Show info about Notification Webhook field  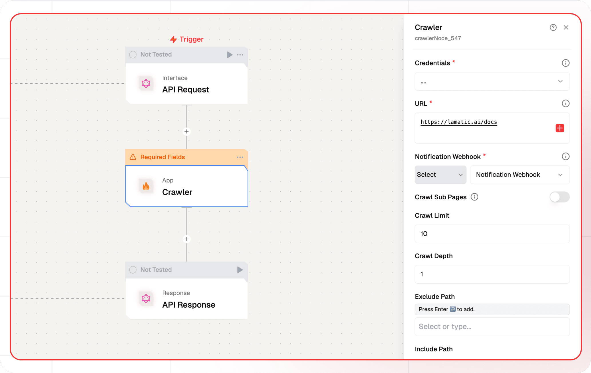(566, 157)
